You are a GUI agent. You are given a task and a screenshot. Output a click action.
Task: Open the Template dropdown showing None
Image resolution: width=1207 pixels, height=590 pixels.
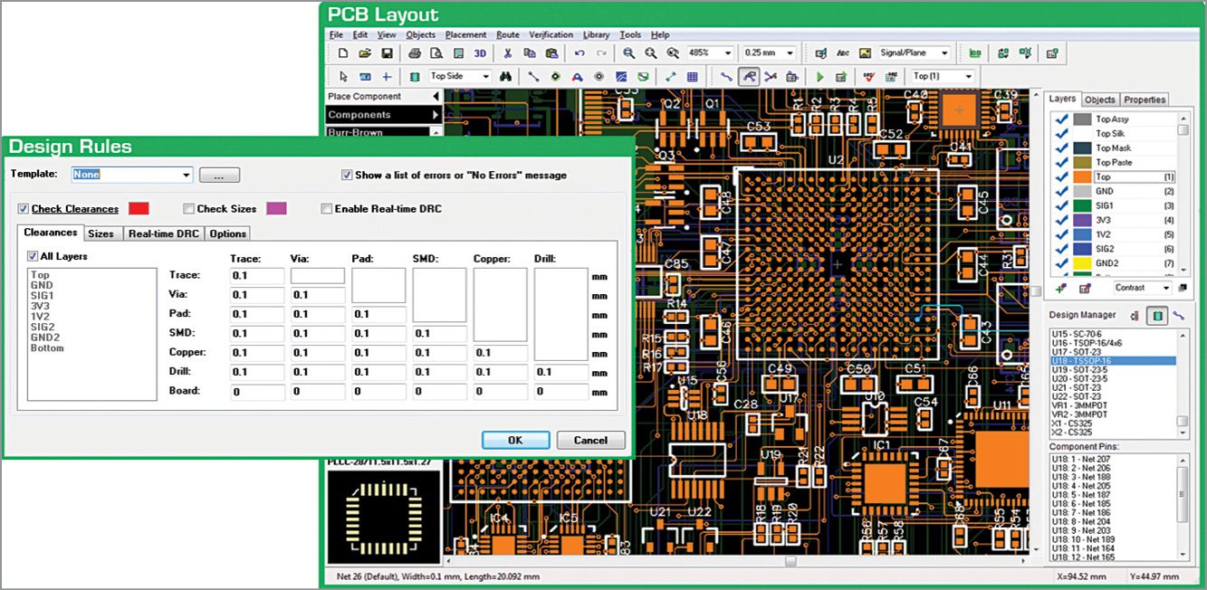tap(132, 175)
